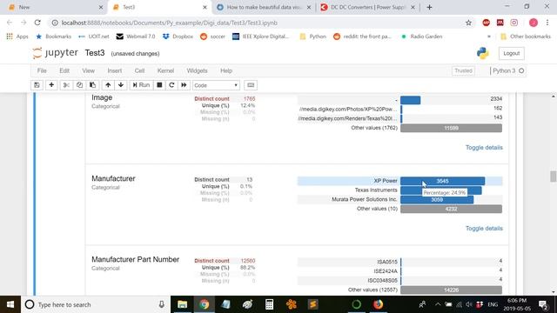Viewport: 557px width, 313px height.
Task: Open Firefox from the taskbar
Action: (x=378, y=304)
